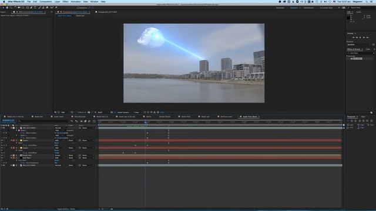Select the Type text tool
The height and width of the screenshot is (211, 376).
[x=35, y=8]
